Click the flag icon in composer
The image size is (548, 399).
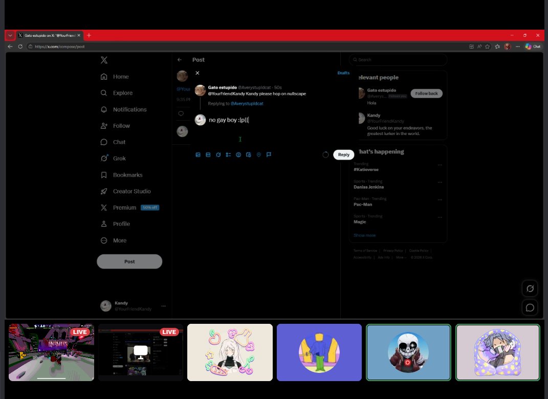[269, 155]
